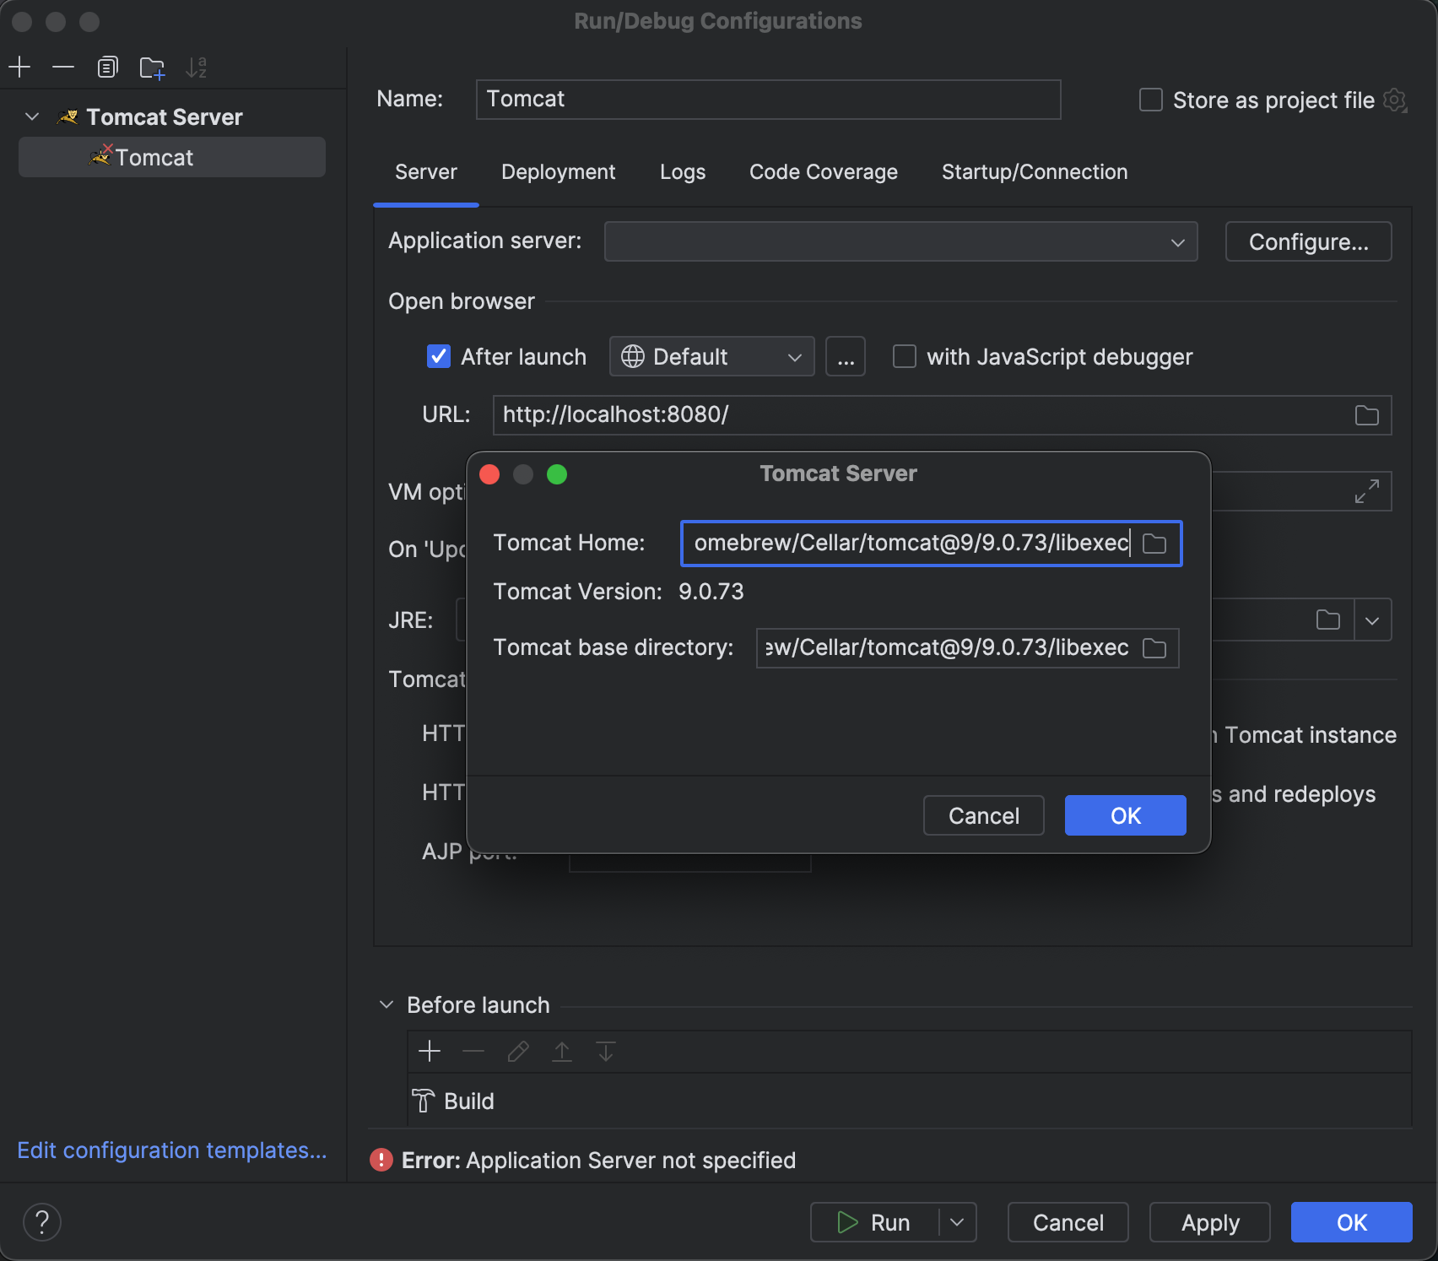Open the JRE dropdown arrow

pyautogui.click(x=1373, y=620)
